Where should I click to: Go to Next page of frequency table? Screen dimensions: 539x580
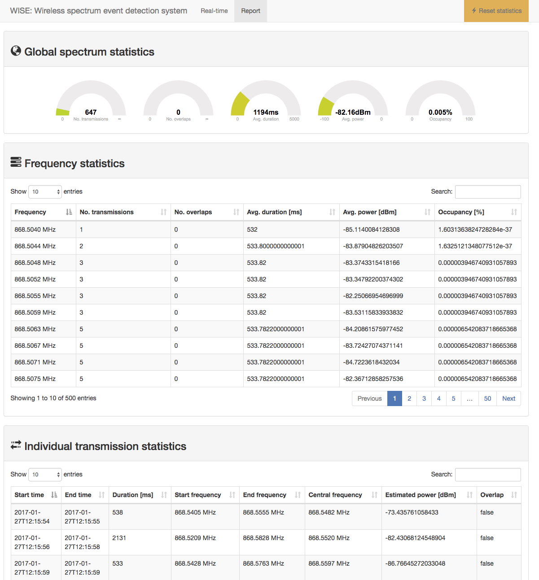(508, 398)
